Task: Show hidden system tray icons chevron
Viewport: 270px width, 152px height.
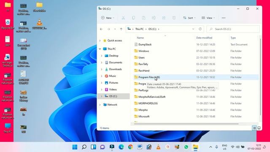Action: pos(211,147)
